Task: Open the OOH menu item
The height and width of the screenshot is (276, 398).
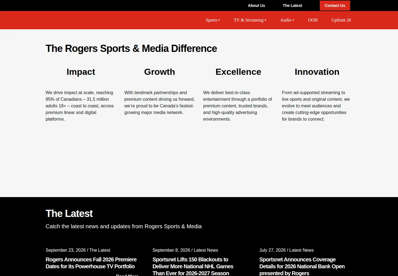Action: 313,20
